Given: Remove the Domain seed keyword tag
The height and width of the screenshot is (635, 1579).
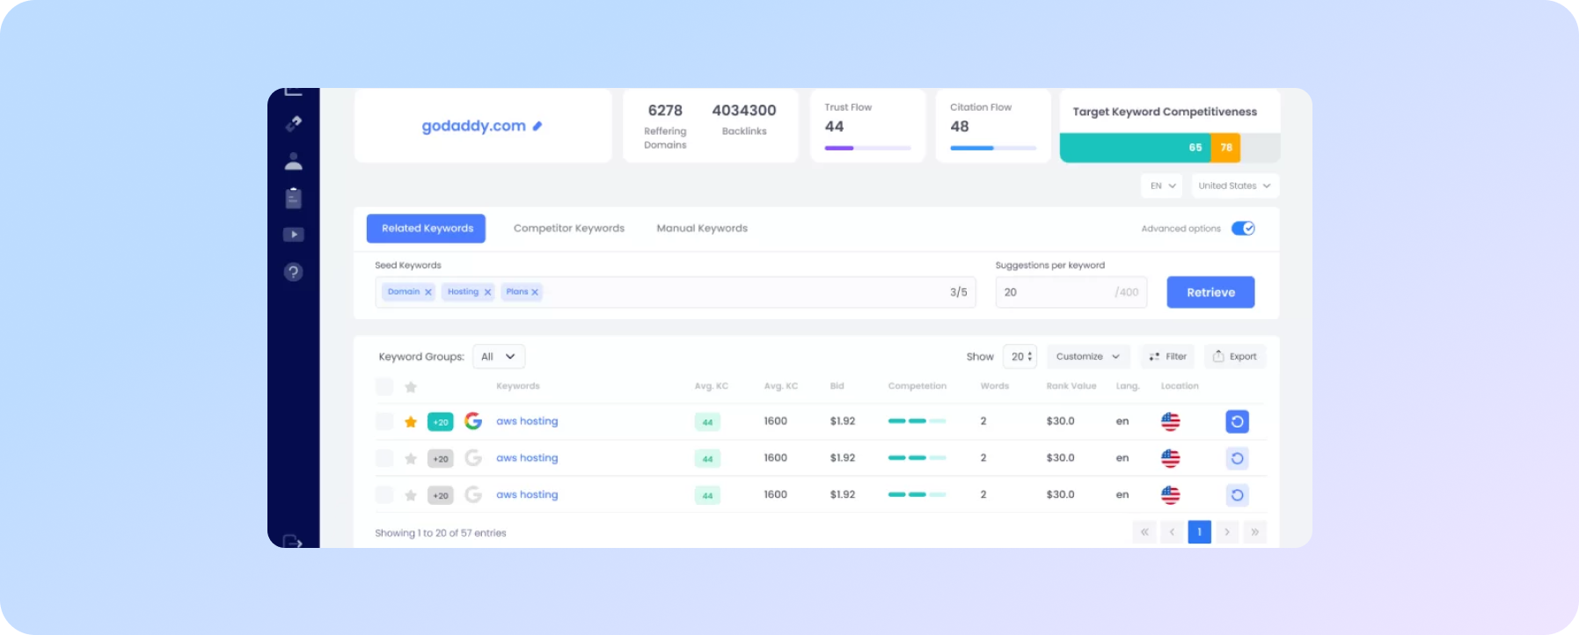Looking at the screenshot, I should point(428,292).
